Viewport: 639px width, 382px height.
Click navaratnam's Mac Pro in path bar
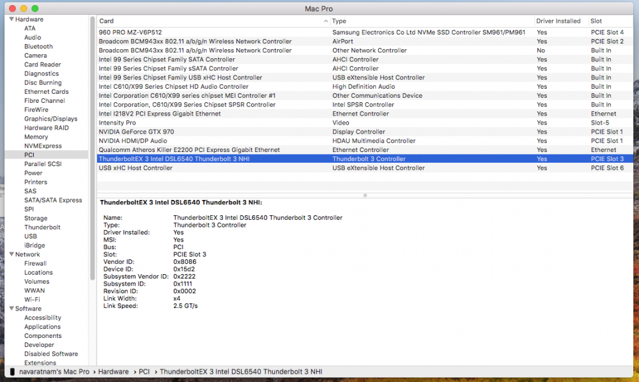tap(54, 371)
